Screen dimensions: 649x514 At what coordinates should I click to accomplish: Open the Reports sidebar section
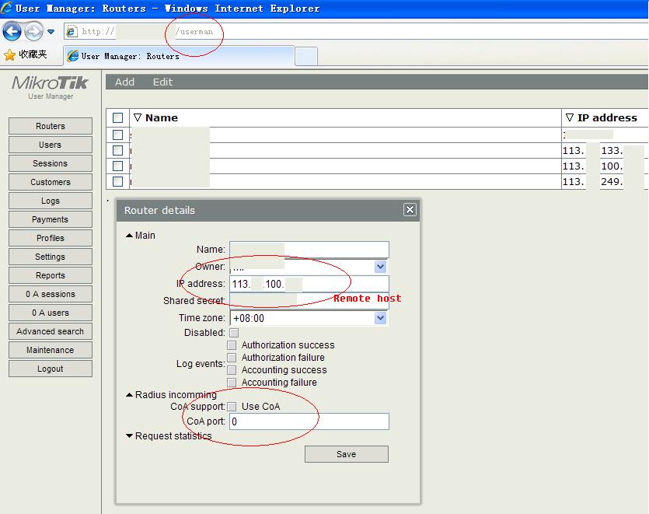click(51, 275)
